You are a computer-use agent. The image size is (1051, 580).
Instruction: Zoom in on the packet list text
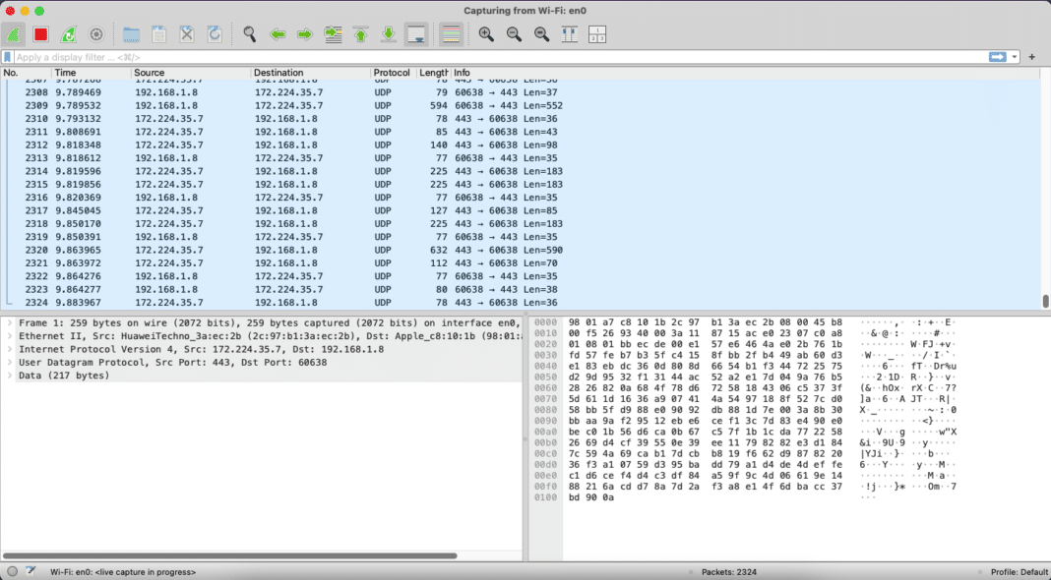click(x=485, y=33)
